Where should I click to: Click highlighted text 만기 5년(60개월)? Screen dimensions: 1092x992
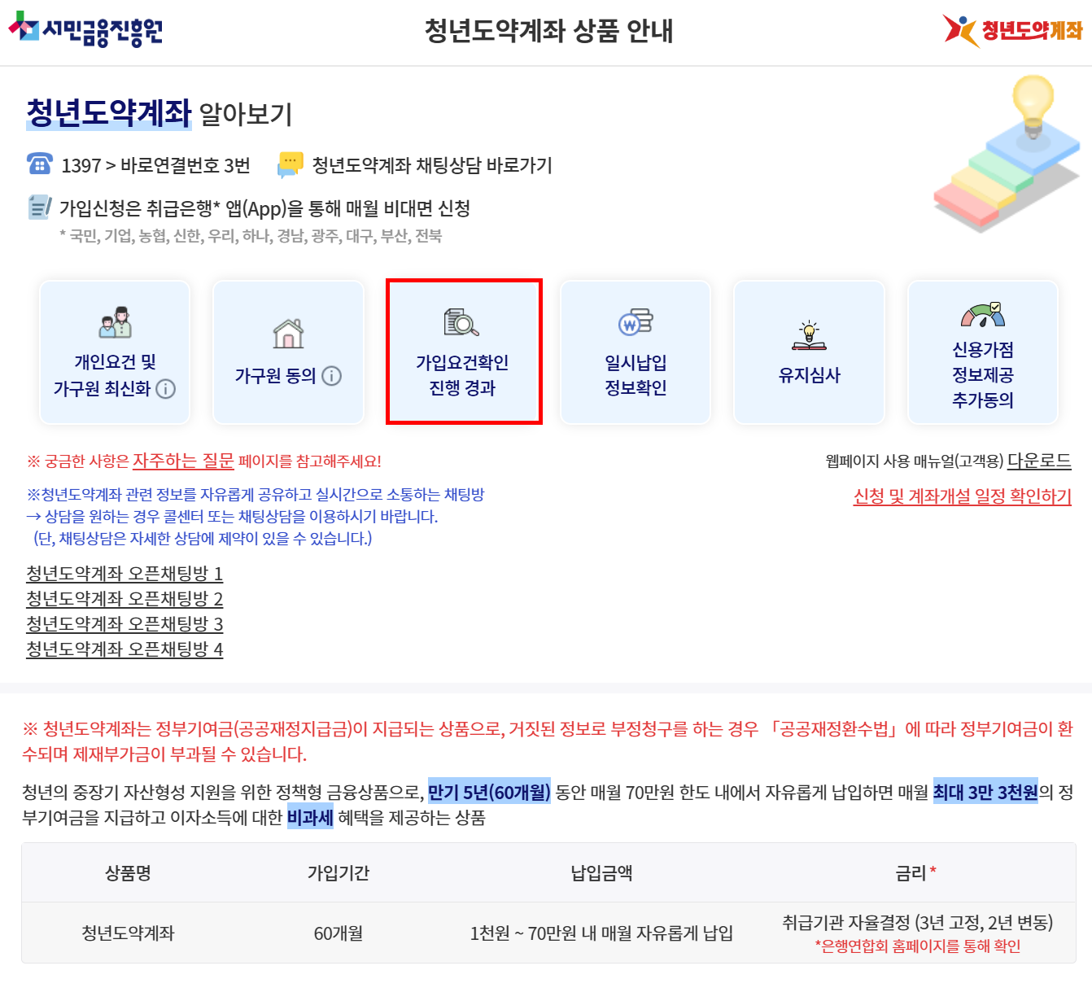click(x=489, y=791)
